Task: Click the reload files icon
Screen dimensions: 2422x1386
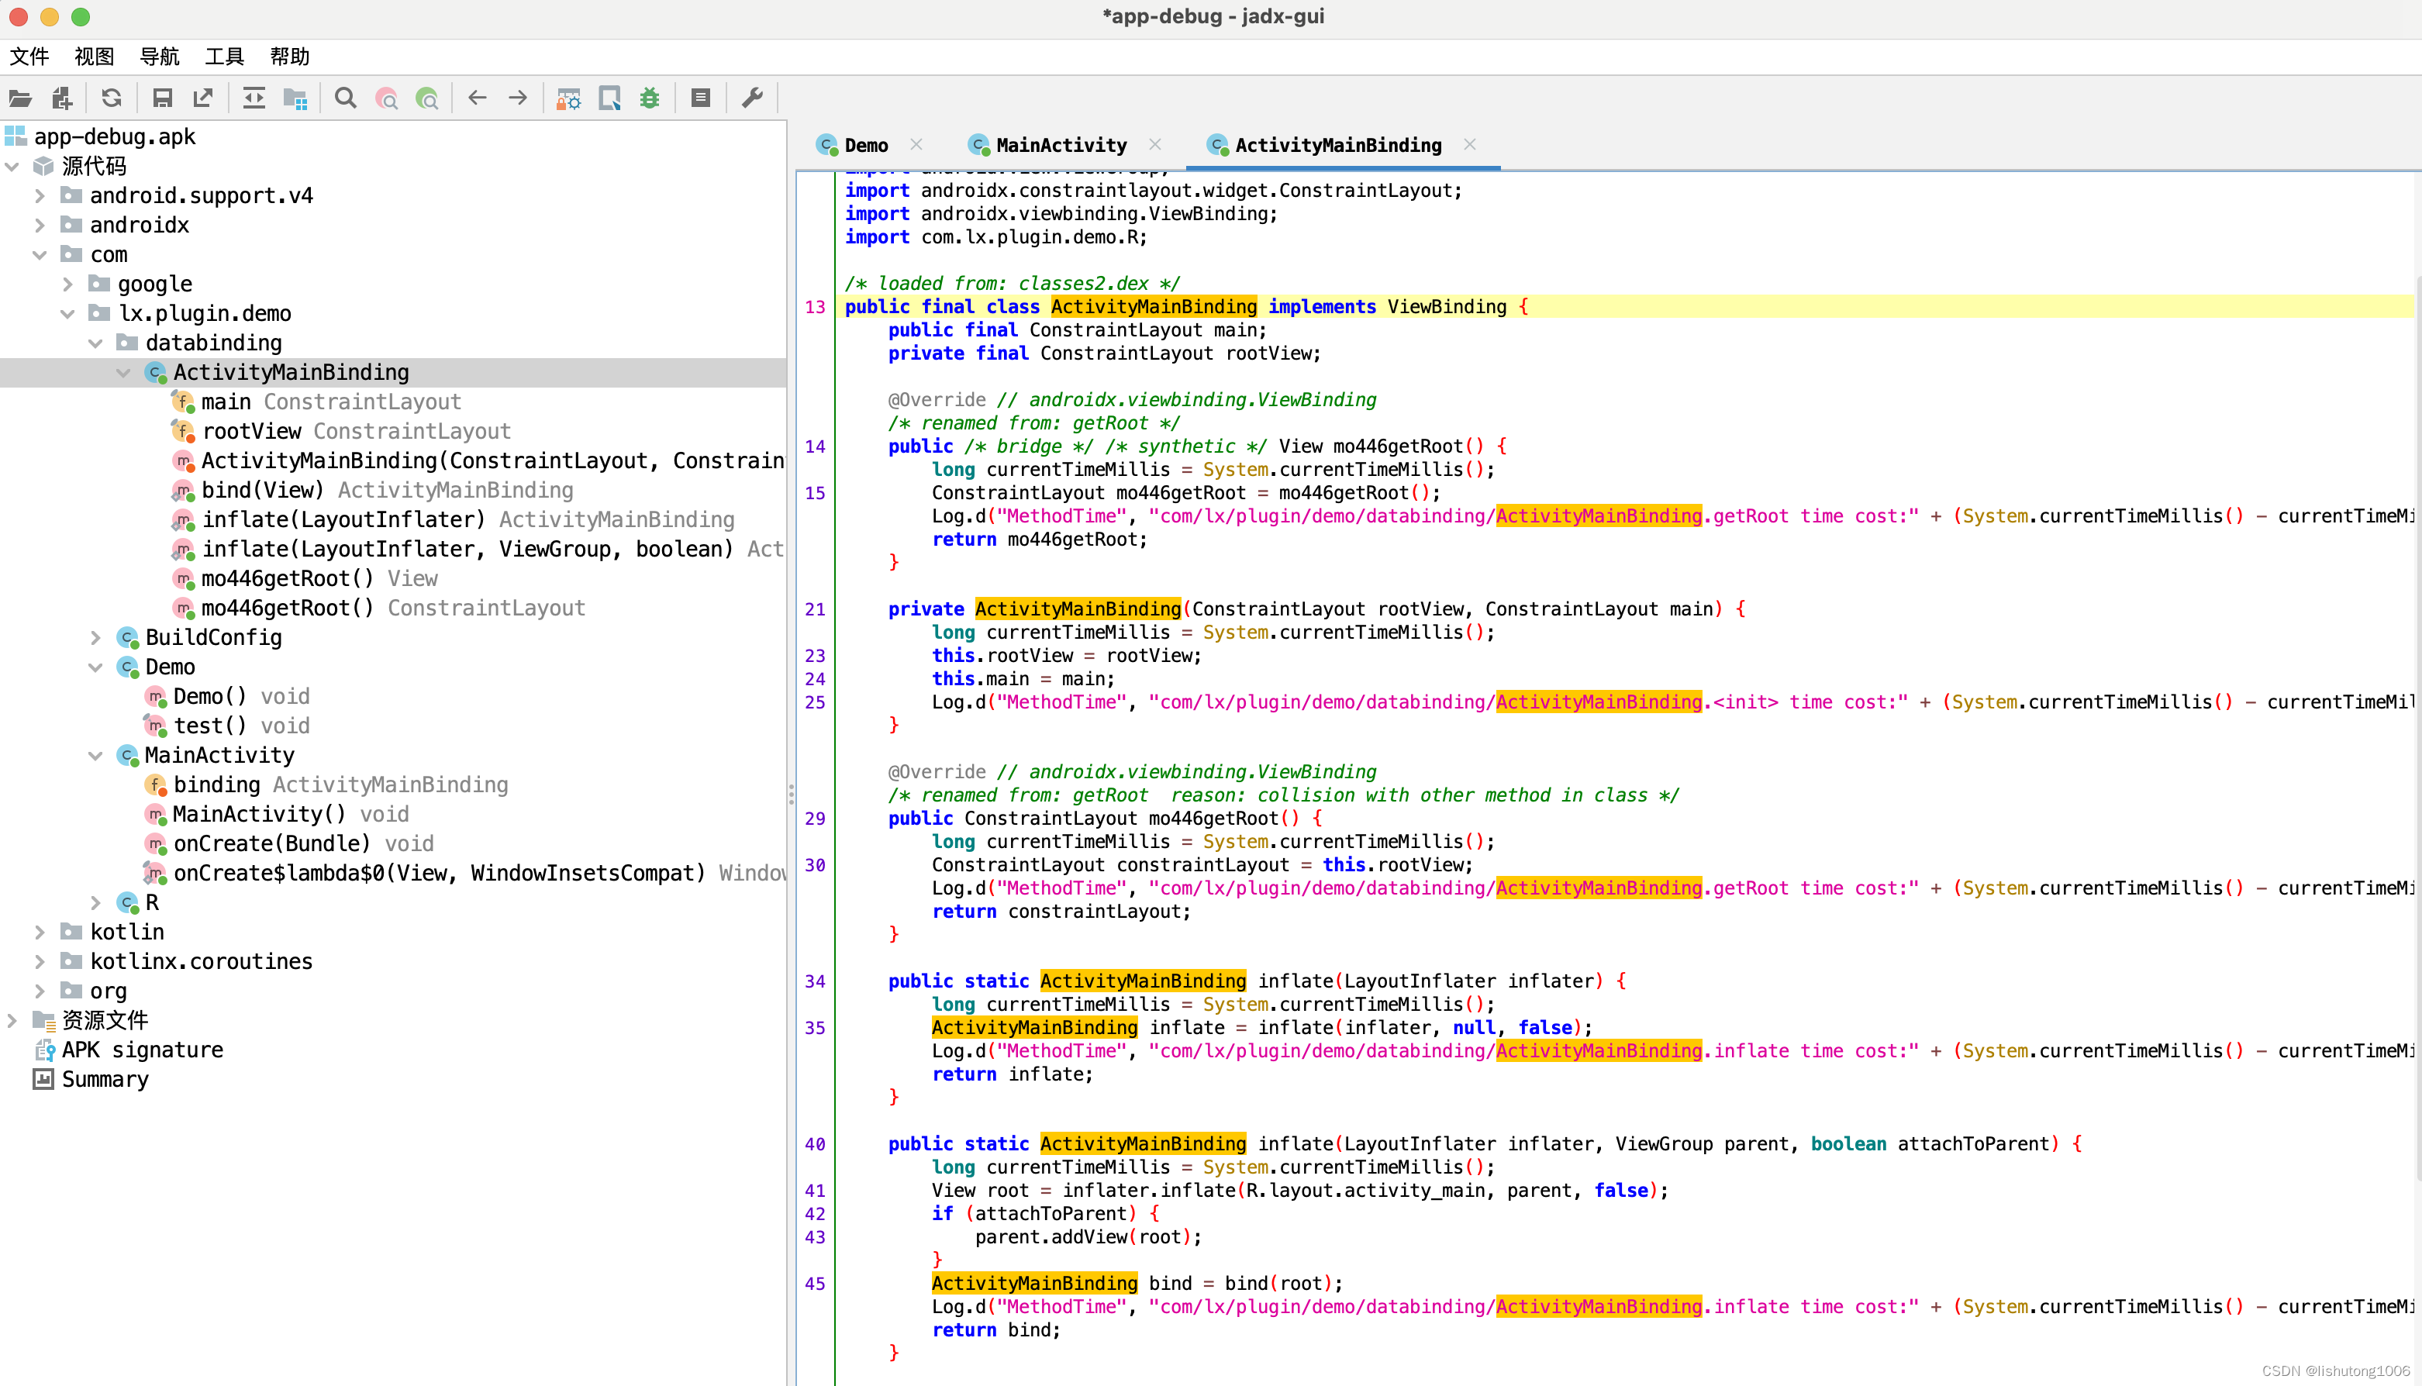Action: (x=112, y=98)
